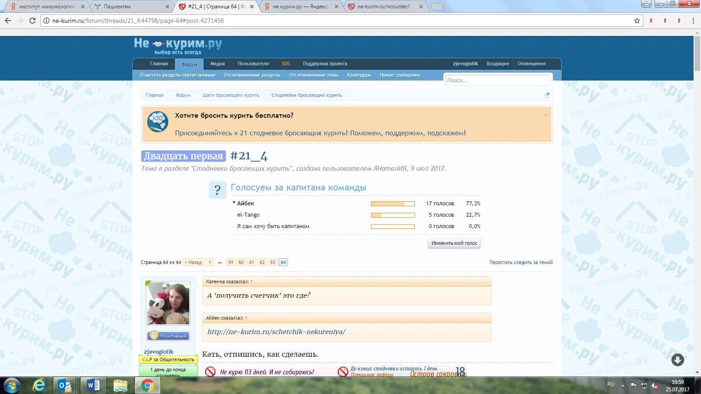Click the Айбек poll result bar

click(393, 204)
